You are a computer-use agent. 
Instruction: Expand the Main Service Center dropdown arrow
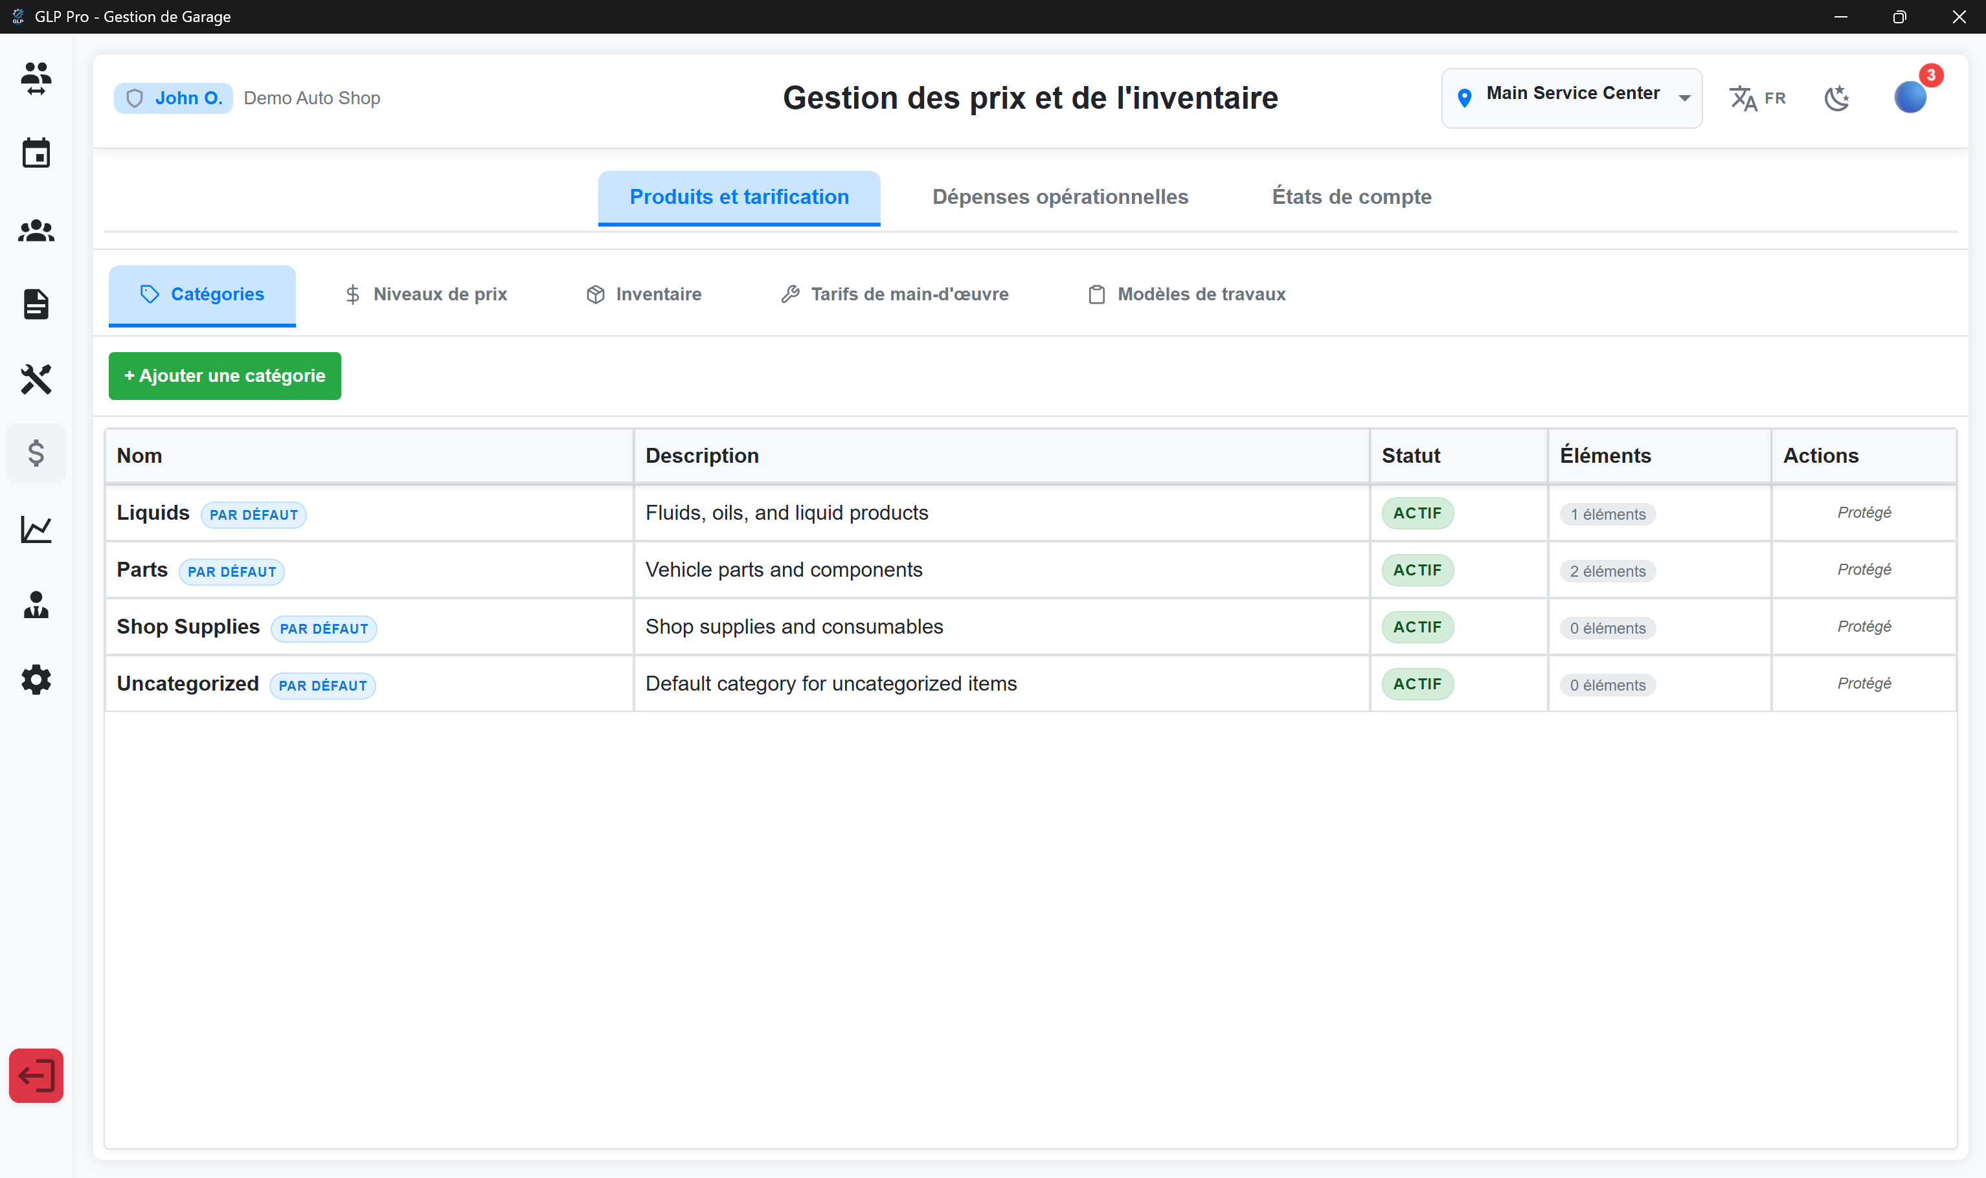click(x=1684, y=98)
